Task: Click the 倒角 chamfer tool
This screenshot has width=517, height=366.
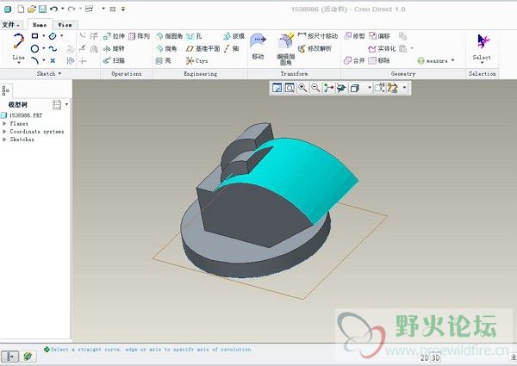Action: 166,49
